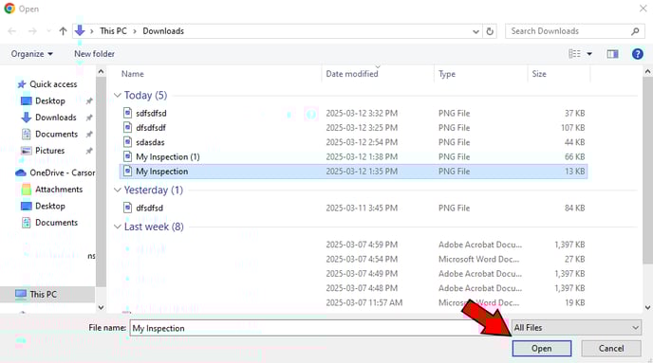This screenshot has height=363, width=653.
Task: Open Help with the question mark icon
Action: pos(638,54)
